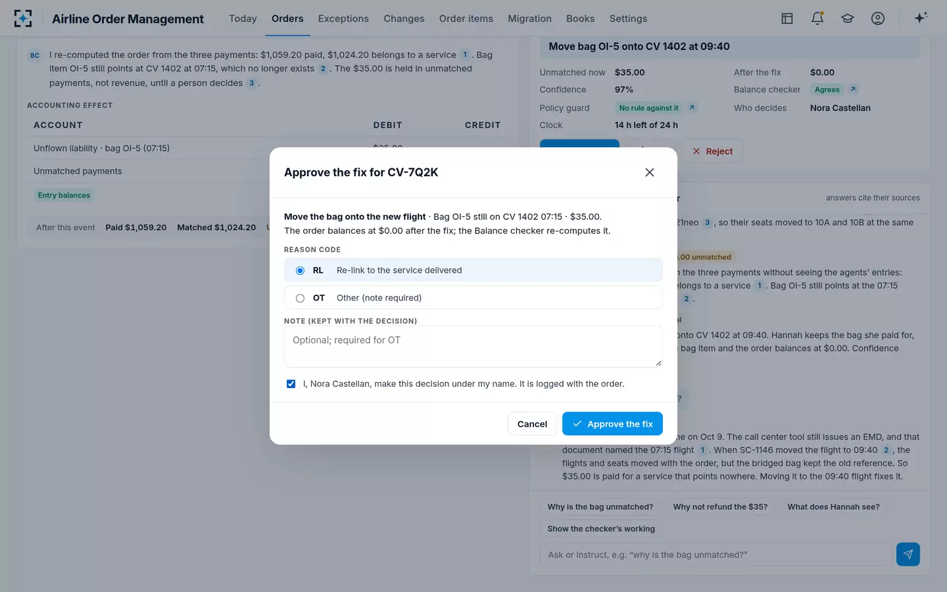Click the 'Entry balances' badge
Image resolution: width=947 pixels, height=592 pixels.
tap(64, 195)
